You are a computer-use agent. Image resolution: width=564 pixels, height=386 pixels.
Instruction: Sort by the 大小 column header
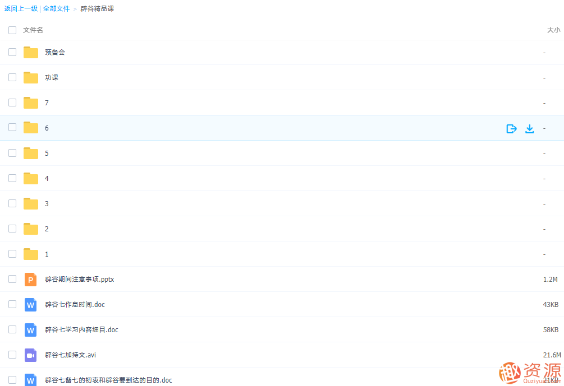[553, 30]
